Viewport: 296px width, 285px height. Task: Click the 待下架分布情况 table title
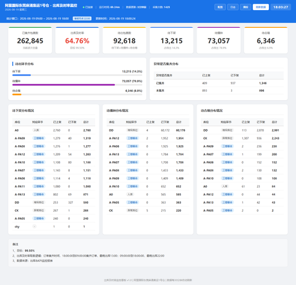(23, 111)
